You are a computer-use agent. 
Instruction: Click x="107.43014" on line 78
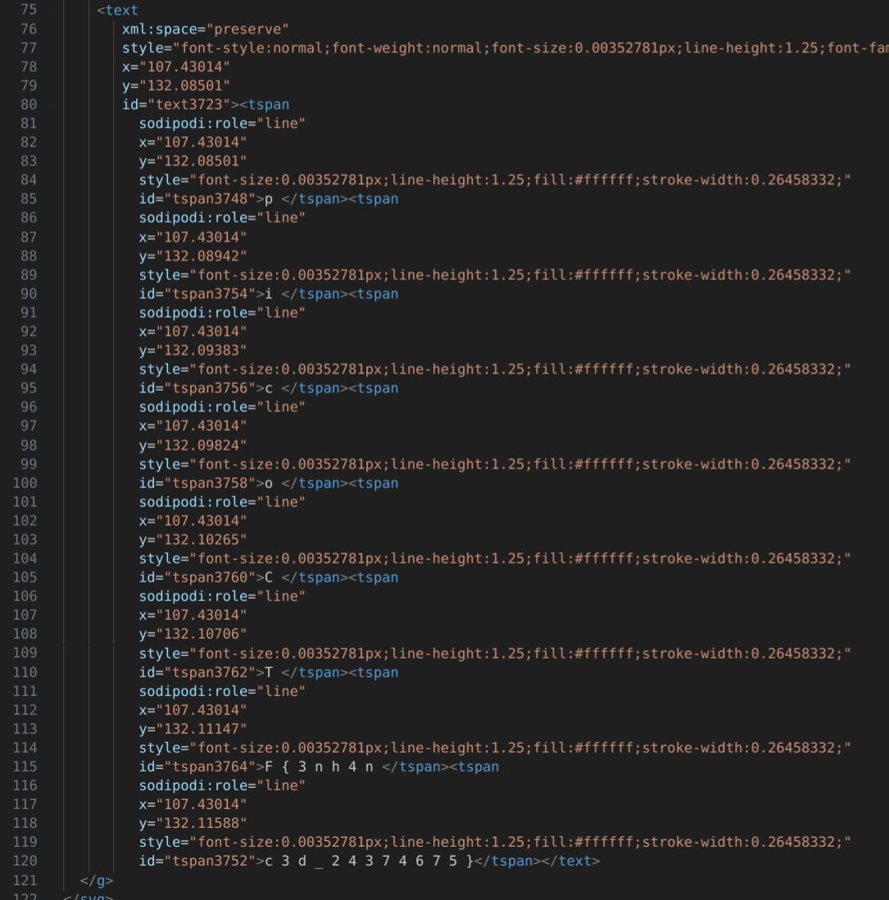click(175, 67)
